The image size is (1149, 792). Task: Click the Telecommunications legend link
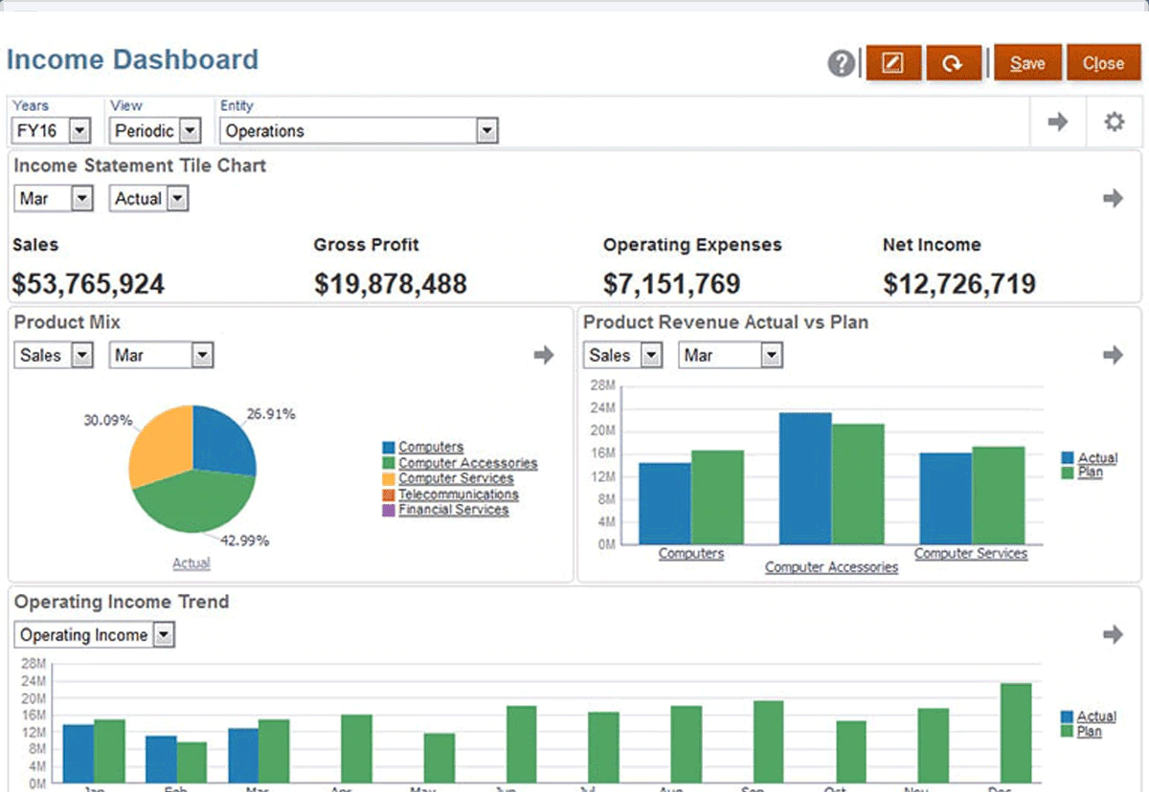pyautogui.click(x=458, y=495)
